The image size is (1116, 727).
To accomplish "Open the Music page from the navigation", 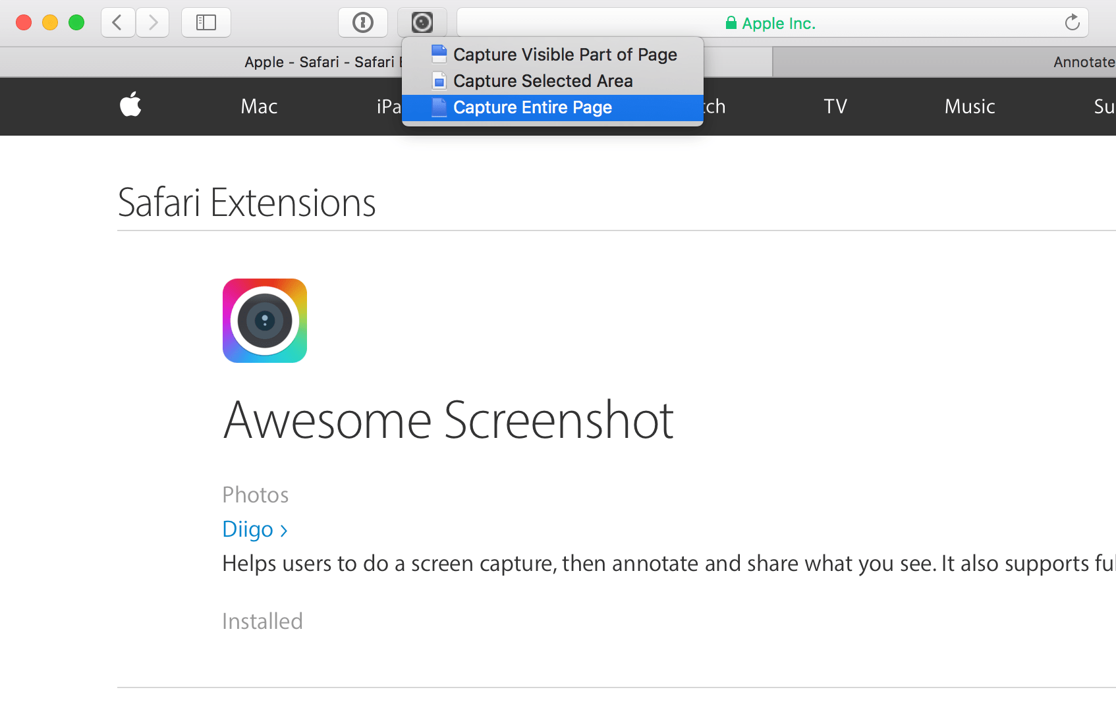I will click(969, 106).
